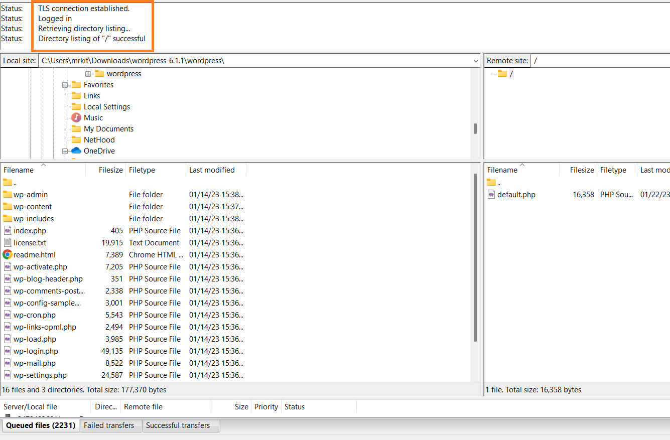The width and height of the screenshot is (670, 440).
Task: Click the Size queue column header
Action: (231, 407)
